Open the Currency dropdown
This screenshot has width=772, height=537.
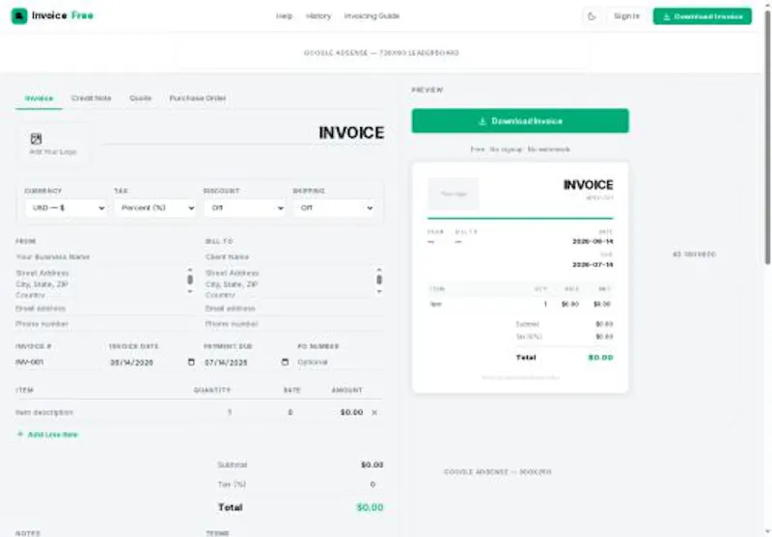66,208
